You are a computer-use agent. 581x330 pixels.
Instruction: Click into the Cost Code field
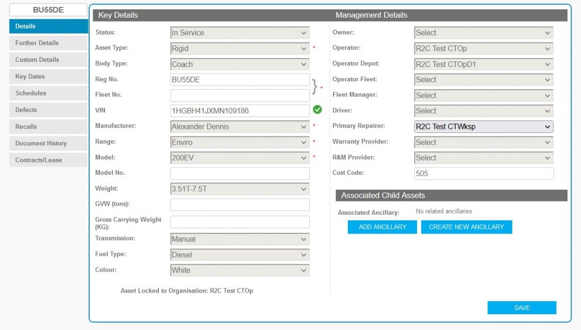[x=483, y=174]
